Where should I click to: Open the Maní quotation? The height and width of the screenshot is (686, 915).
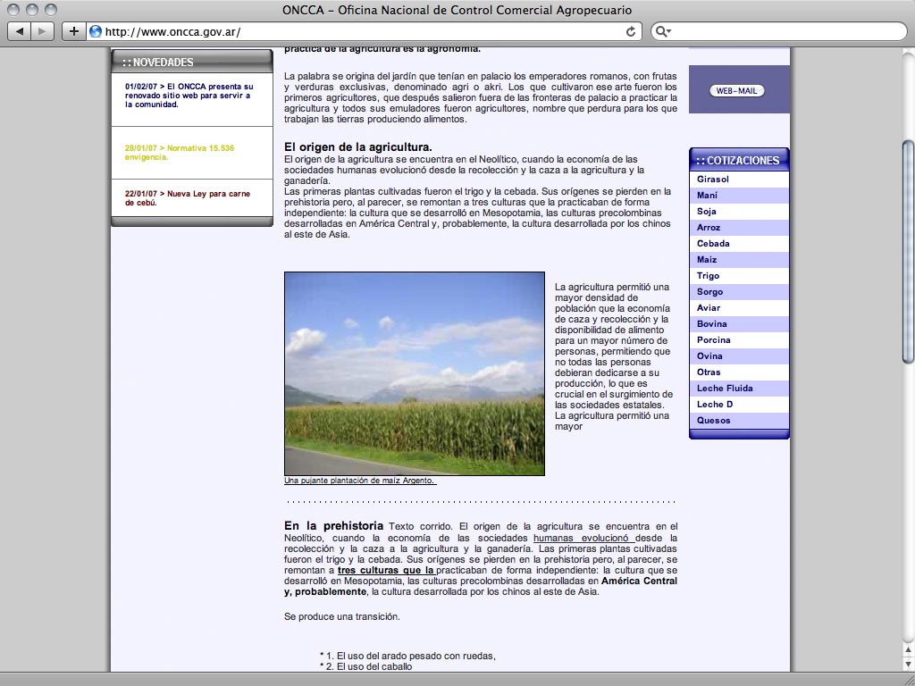739,196
